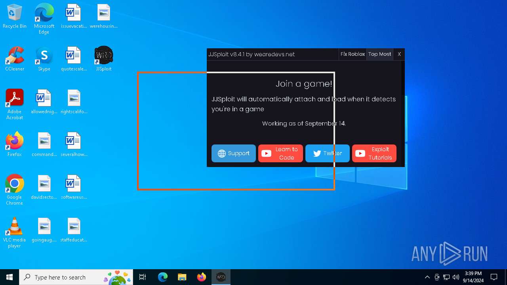
Task: Open Microsoft Edge from the taskbar
Action: [x=163, y=277]
